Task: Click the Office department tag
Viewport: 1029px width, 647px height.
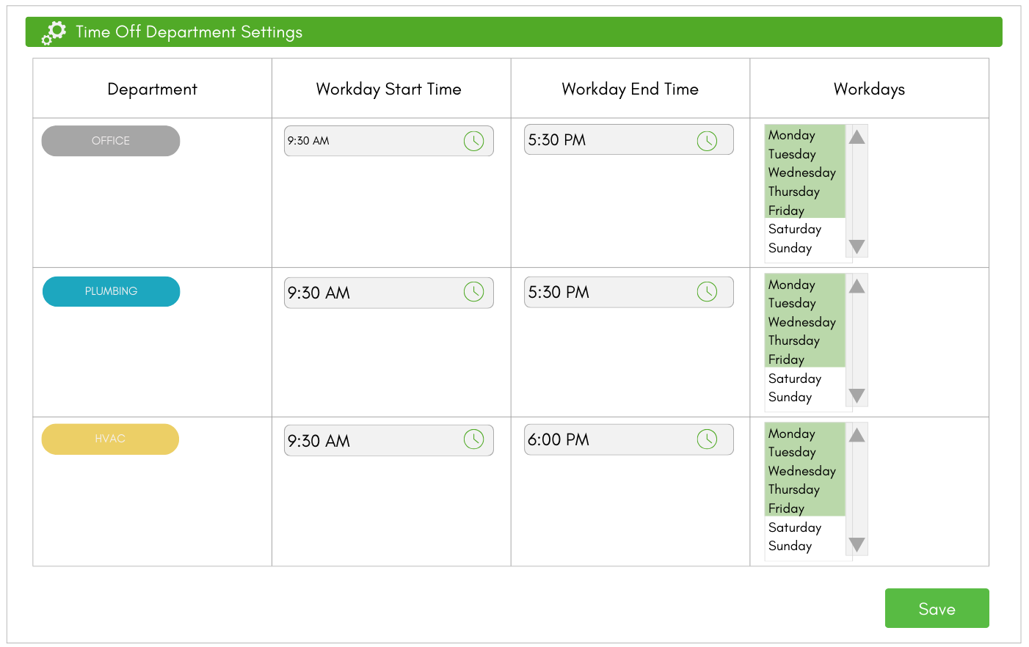Action: 111,141
